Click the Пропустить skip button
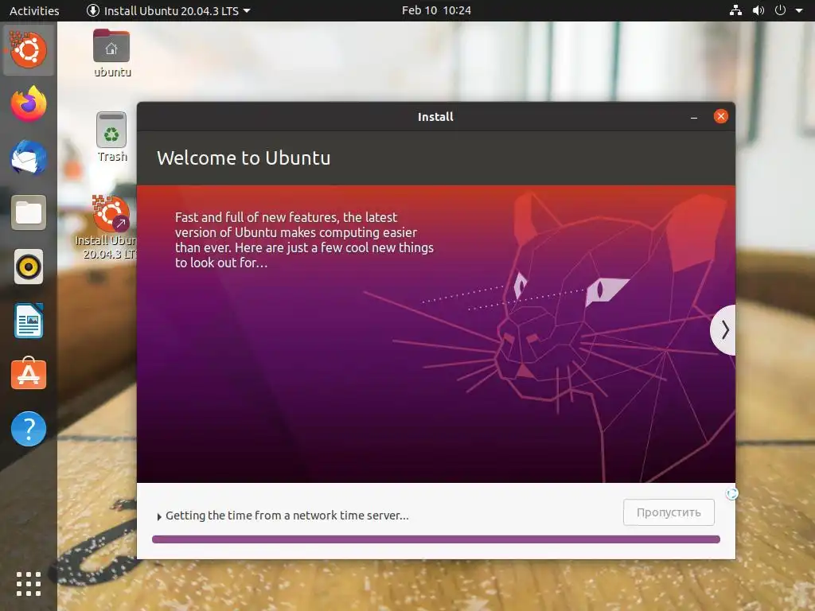Screen dimensions: 815x611 [669, 513]
